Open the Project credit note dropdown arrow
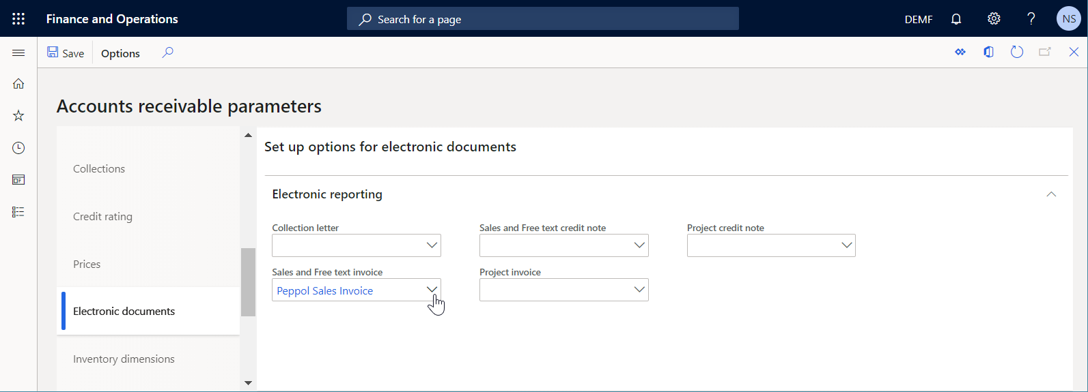 (x=847, y=245)
